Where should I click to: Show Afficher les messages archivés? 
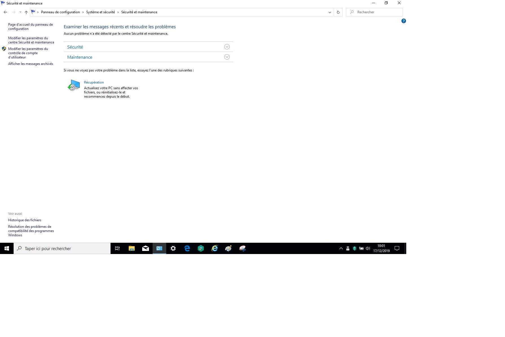pyautogui.click(x=30, y=64)
